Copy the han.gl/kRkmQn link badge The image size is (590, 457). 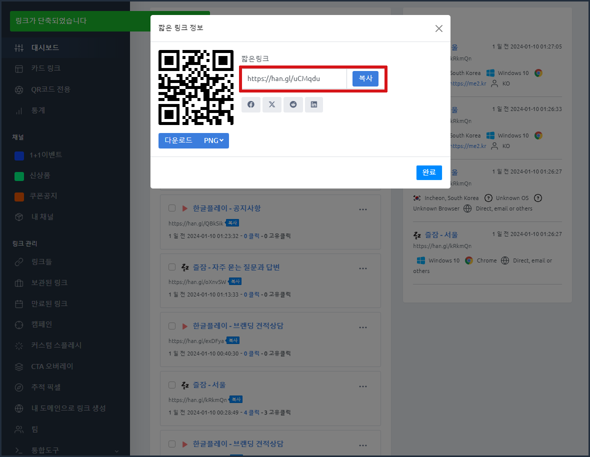[x=236, y=399]
